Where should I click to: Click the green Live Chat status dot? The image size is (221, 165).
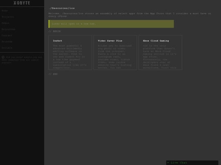point(168,163)
